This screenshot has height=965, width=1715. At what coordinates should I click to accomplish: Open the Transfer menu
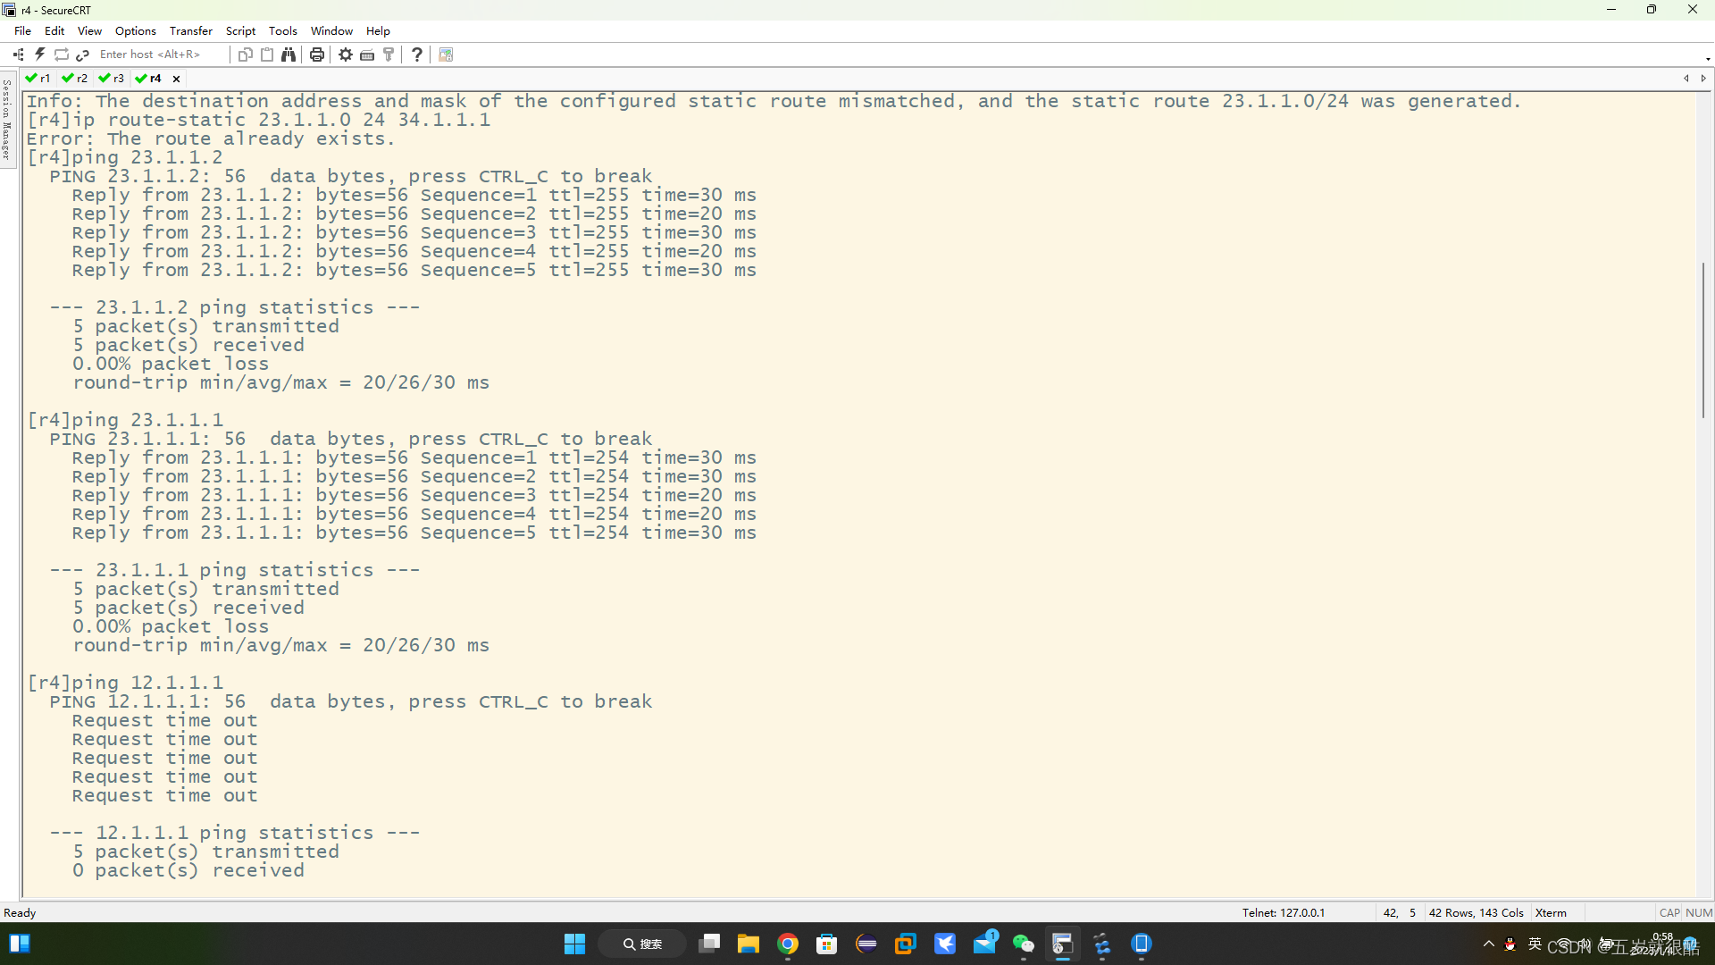tap(190, 30)
